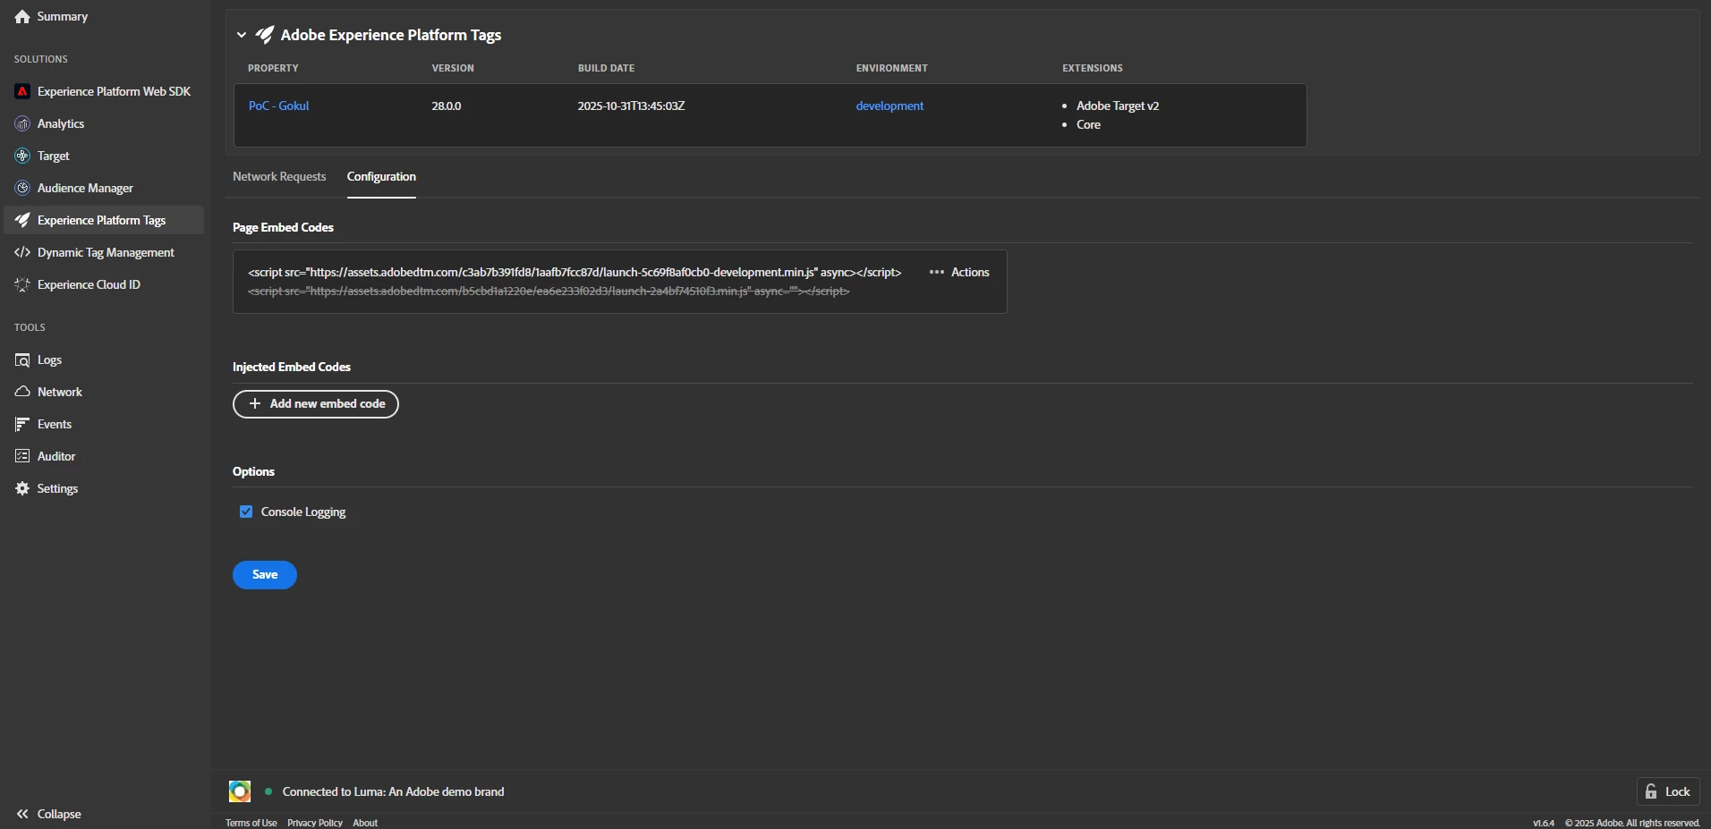Open the Analytics solution icon
1711x829 pixels.
click(x=22, y=123)
